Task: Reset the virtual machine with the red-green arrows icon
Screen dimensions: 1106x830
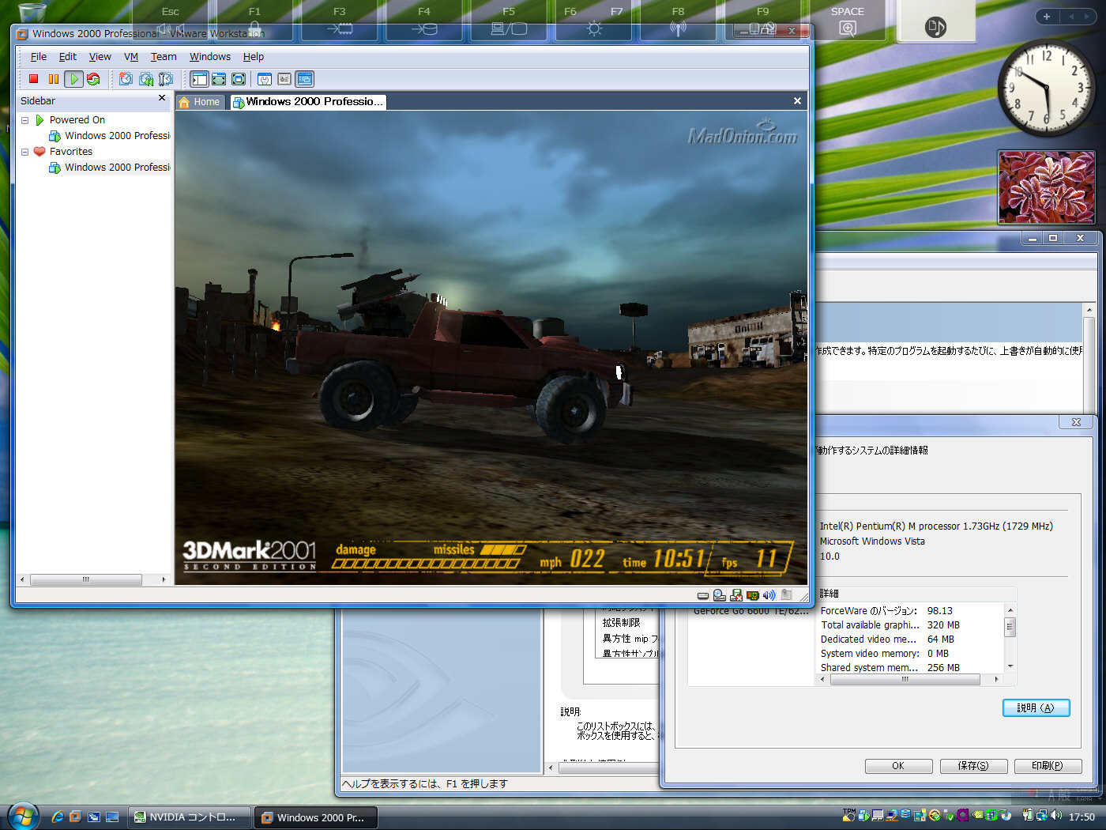Action: point(93,79)
